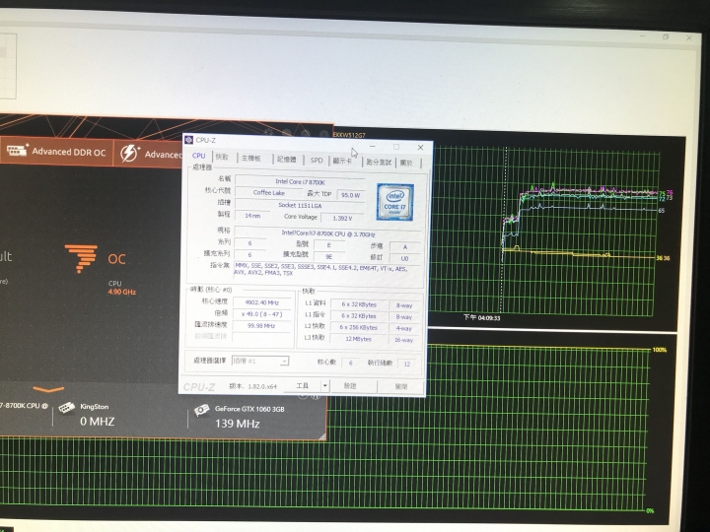
Task: Select the Advanced DDR OC tab
Action: [x=56, y=151]
